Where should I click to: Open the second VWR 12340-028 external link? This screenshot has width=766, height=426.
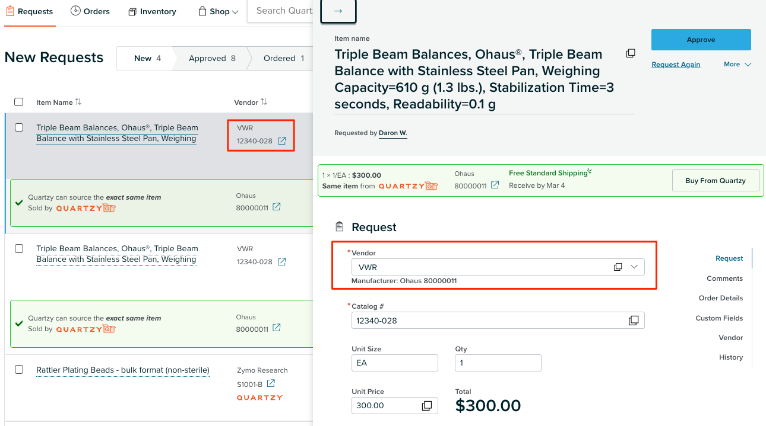pos(282,261)
